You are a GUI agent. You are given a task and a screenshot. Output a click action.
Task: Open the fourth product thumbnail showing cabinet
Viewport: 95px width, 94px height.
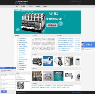point(69,61)
